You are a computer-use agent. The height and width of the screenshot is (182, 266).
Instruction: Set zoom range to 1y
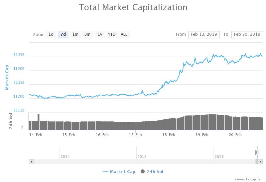pyautogui.click(x=100, y=35)
